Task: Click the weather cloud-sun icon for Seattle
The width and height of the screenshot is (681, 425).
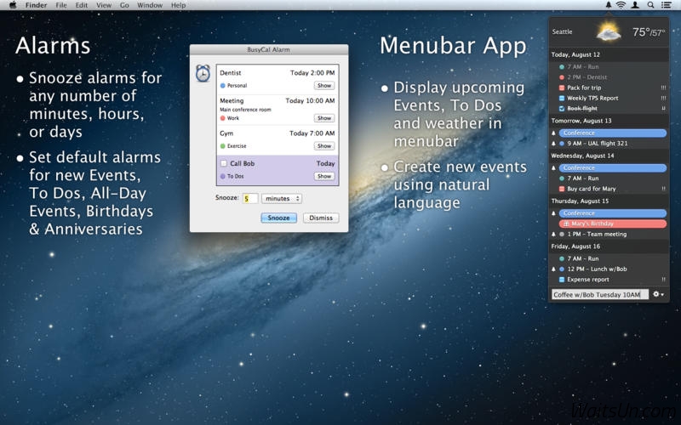Action: 609,32
